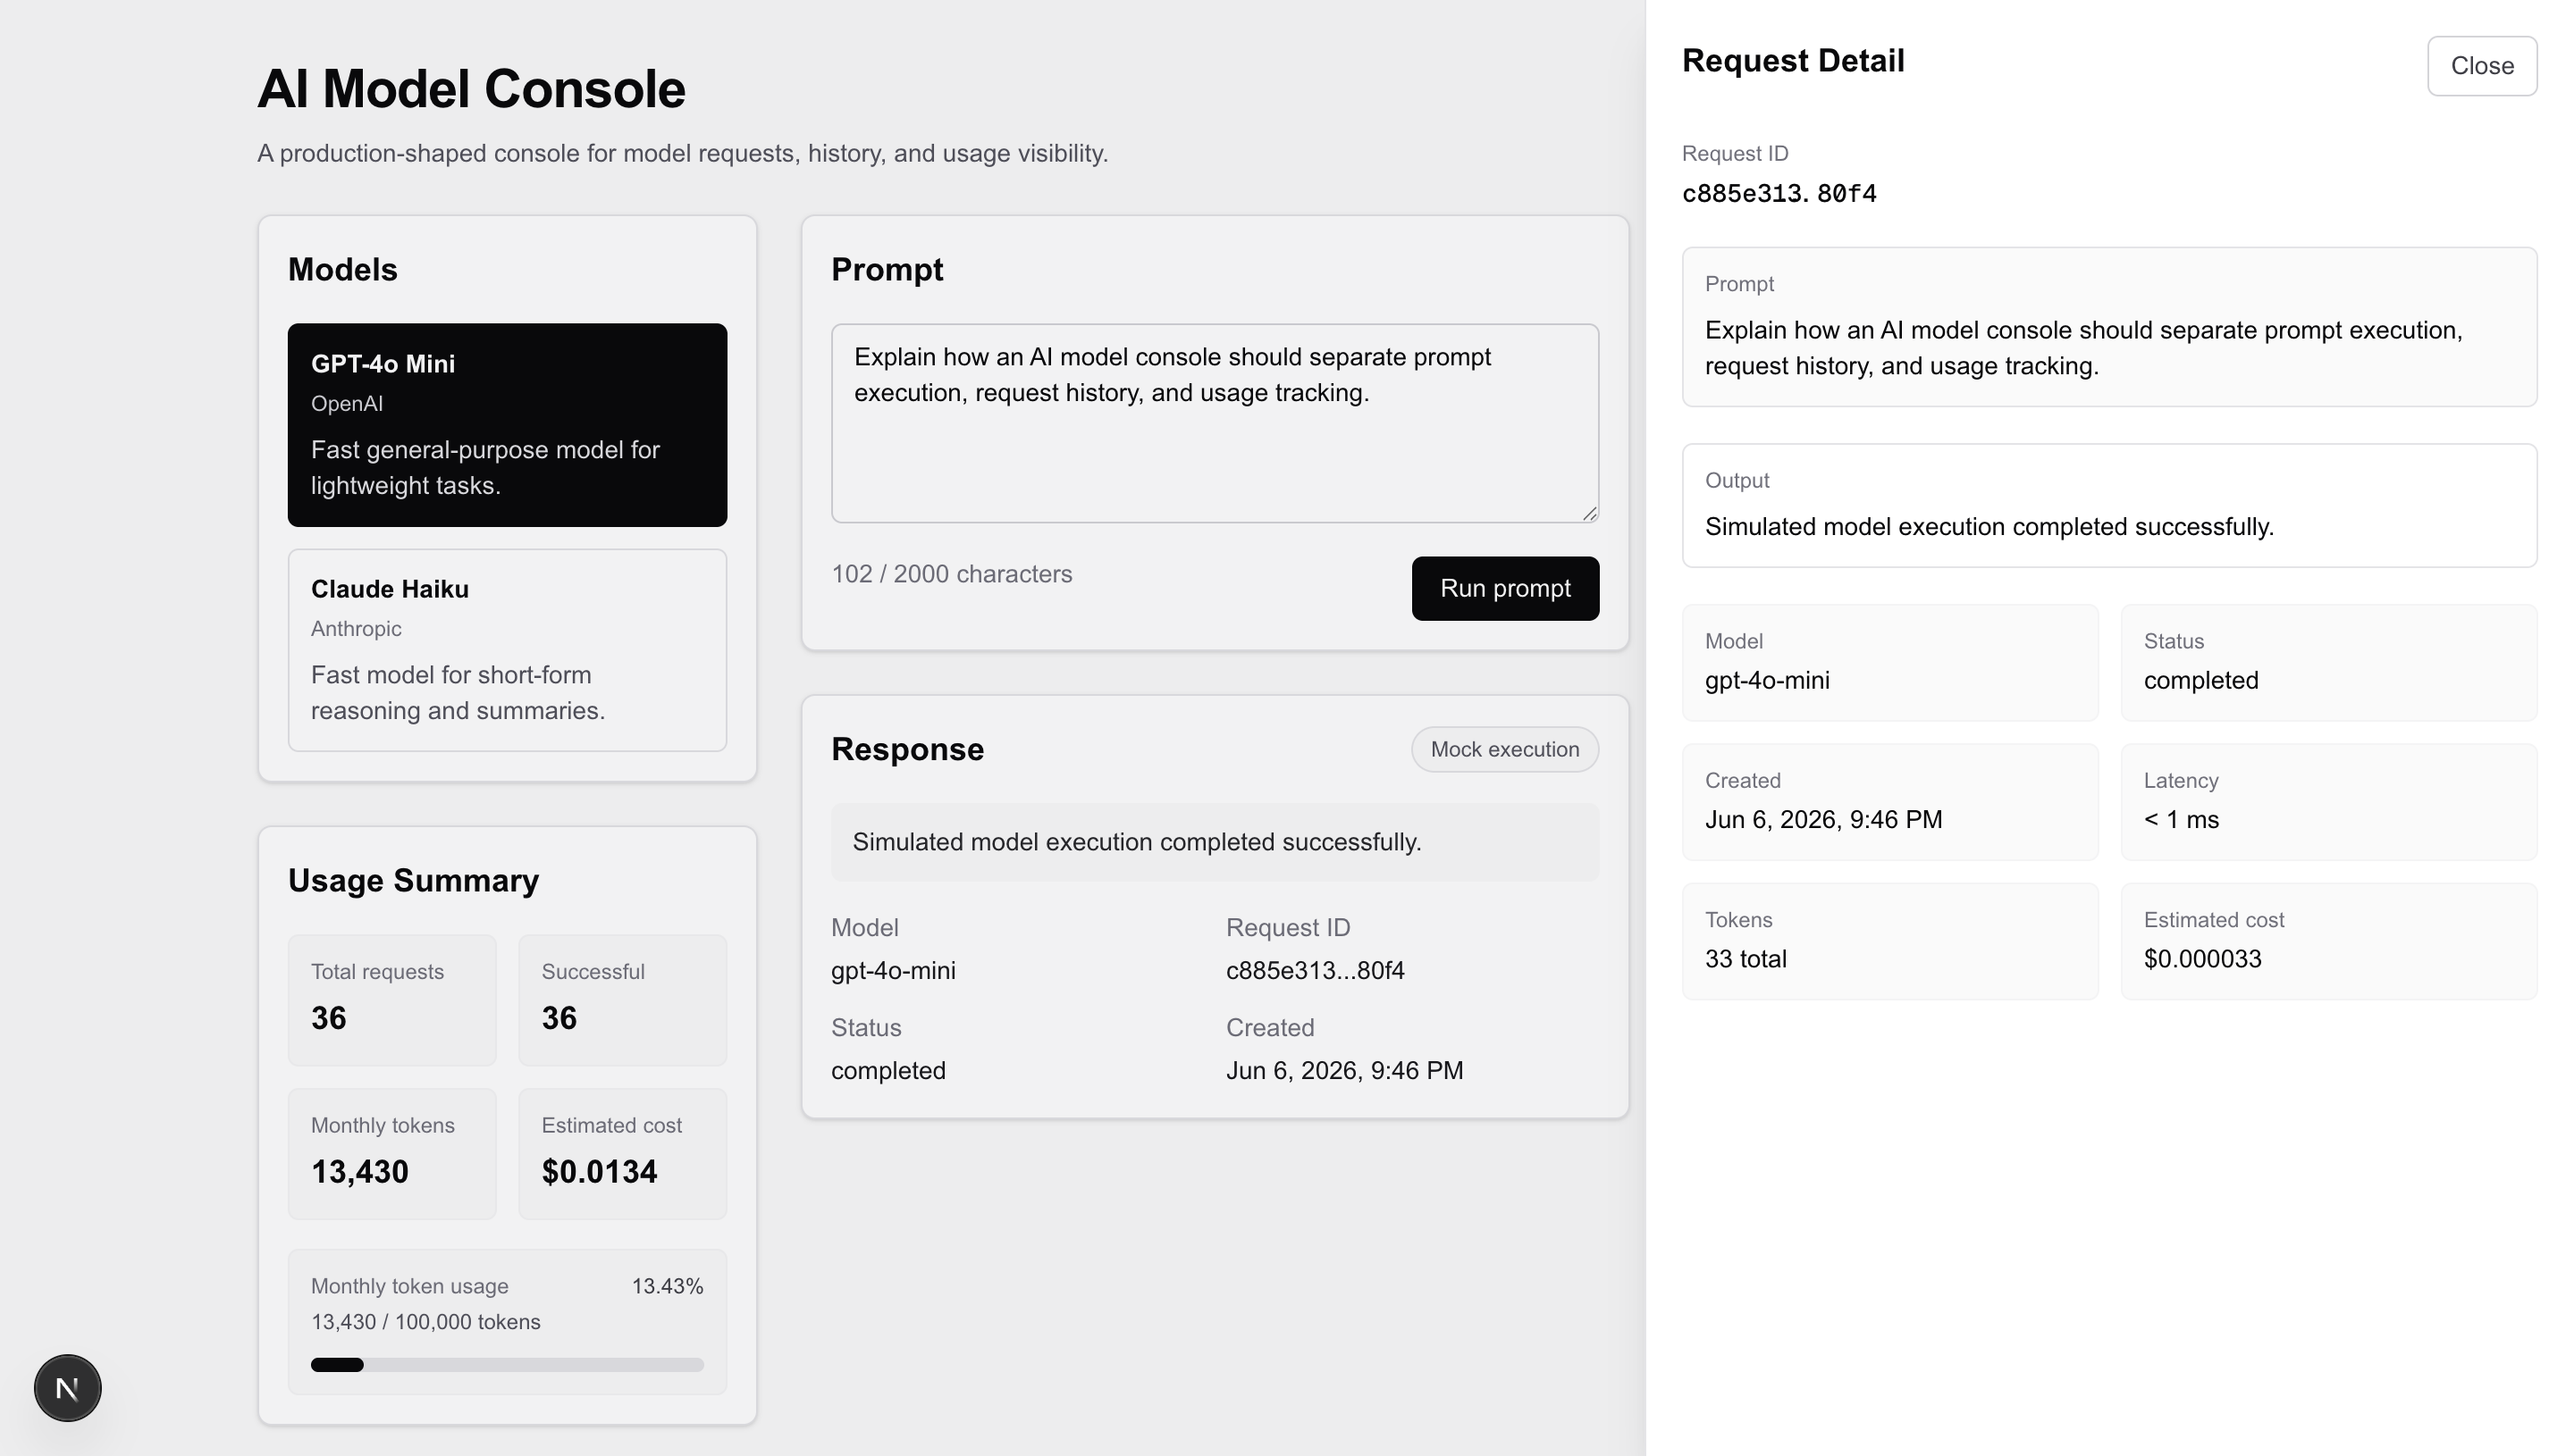
Task: Click the Request ID c885e313...80f4 in Response
Action: click(1315, 971)
